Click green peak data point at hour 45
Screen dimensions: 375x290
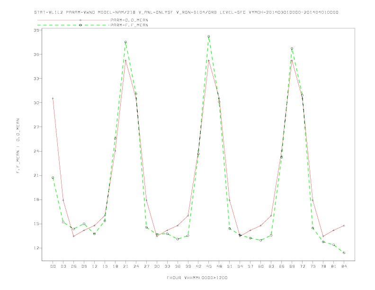click(x=209, y=36)
